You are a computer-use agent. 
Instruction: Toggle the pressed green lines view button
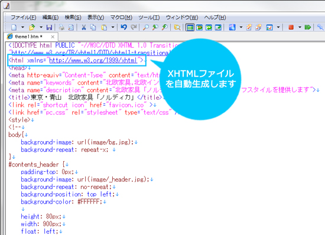[190, 27]
